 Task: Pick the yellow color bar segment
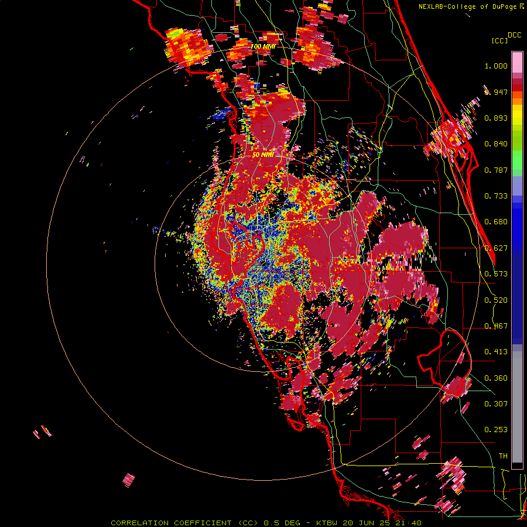click(517, 115)
